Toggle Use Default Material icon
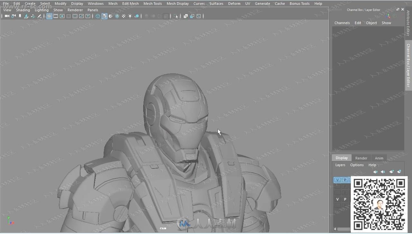The height and width of the screenshot is (234, 412). click(x=111, y=16)
